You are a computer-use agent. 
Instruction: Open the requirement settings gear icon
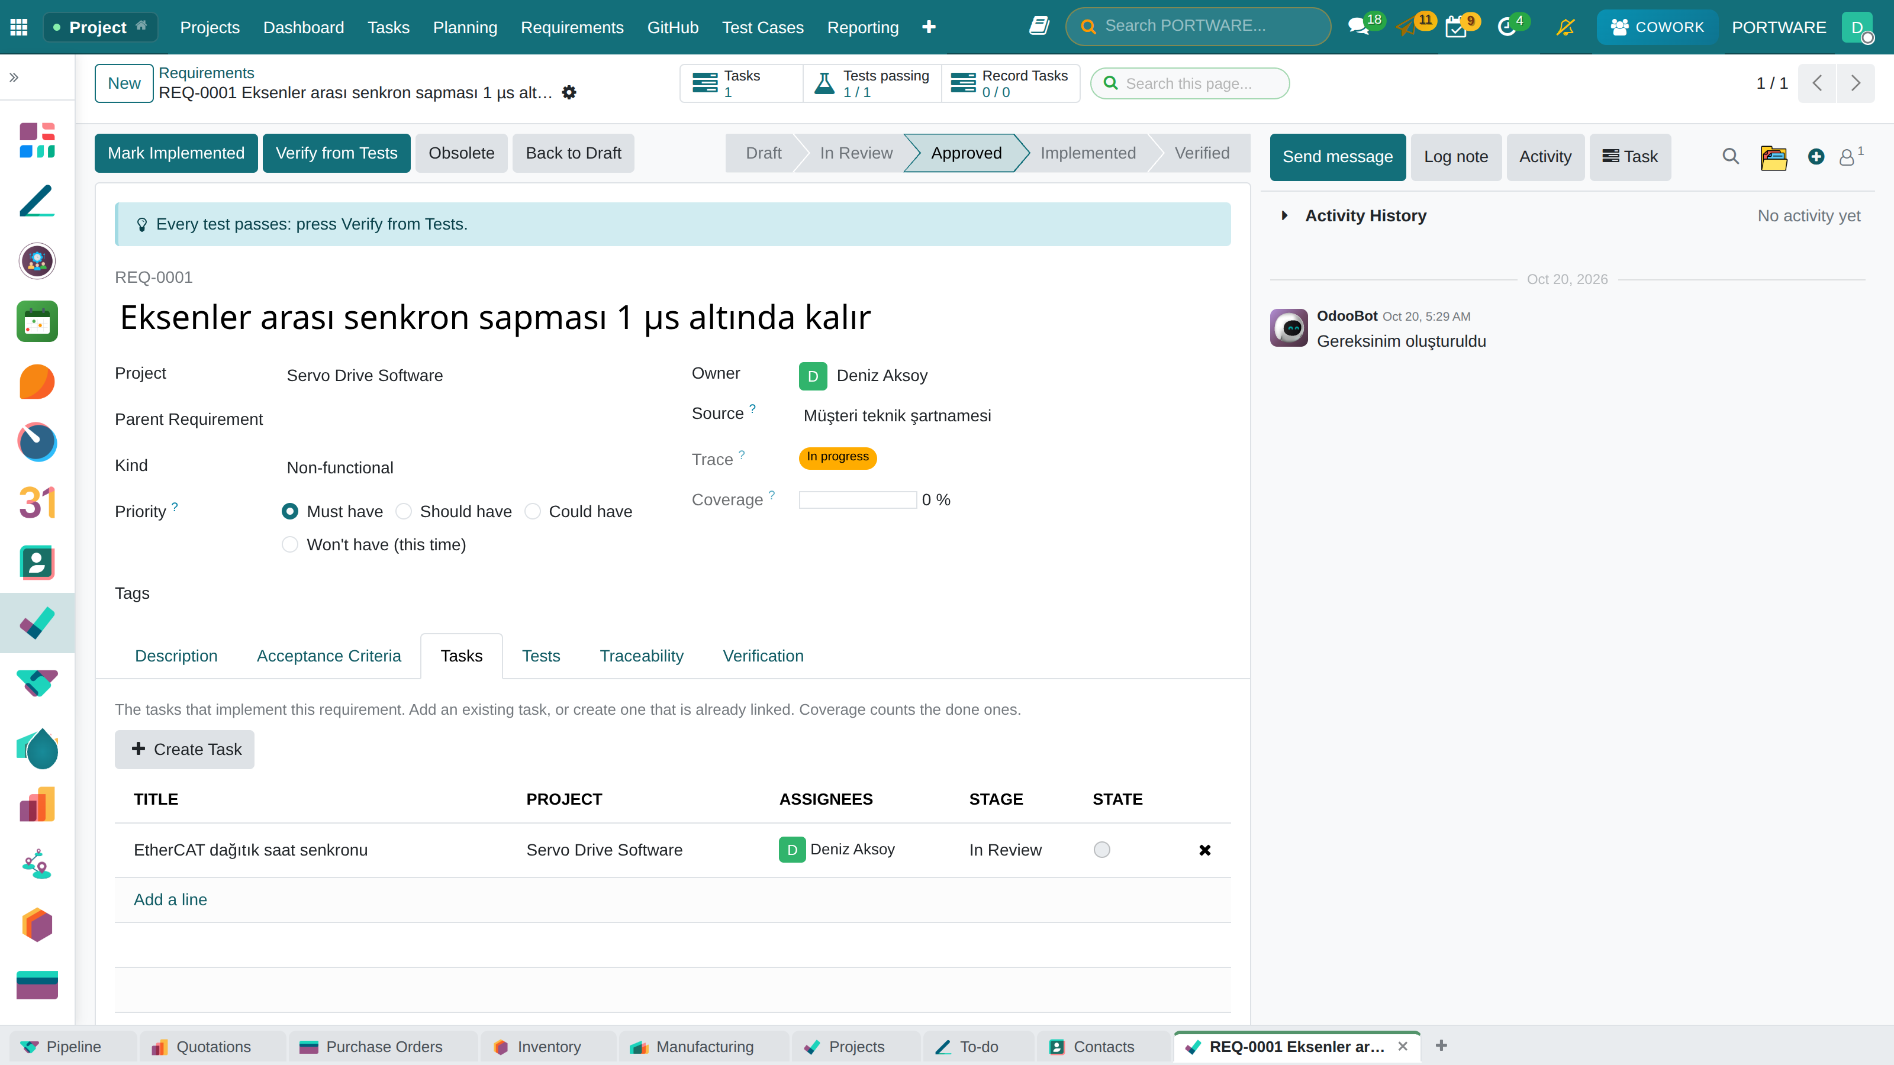click(x=569, y=93)
